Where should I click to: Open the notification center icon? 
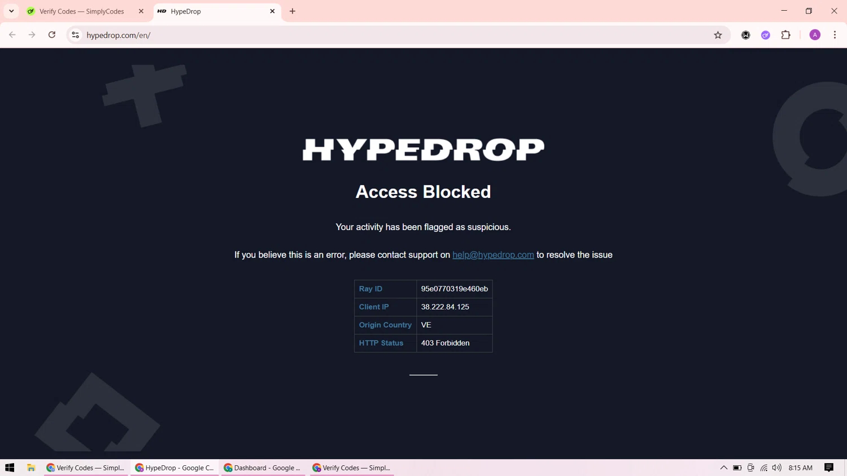coord(829,468)
